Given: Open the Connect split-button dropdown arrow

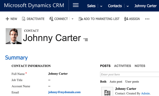Looking at the screenshot, I should [x=72, y=19].
